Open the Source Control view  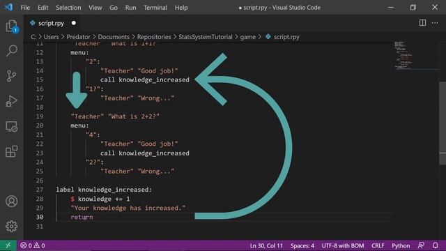(11, 76)
